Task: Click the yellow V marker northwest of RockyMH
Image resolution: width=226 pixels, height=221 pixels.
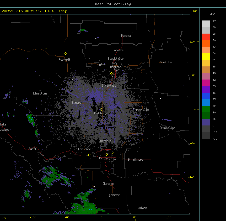Action: (46, 48)
